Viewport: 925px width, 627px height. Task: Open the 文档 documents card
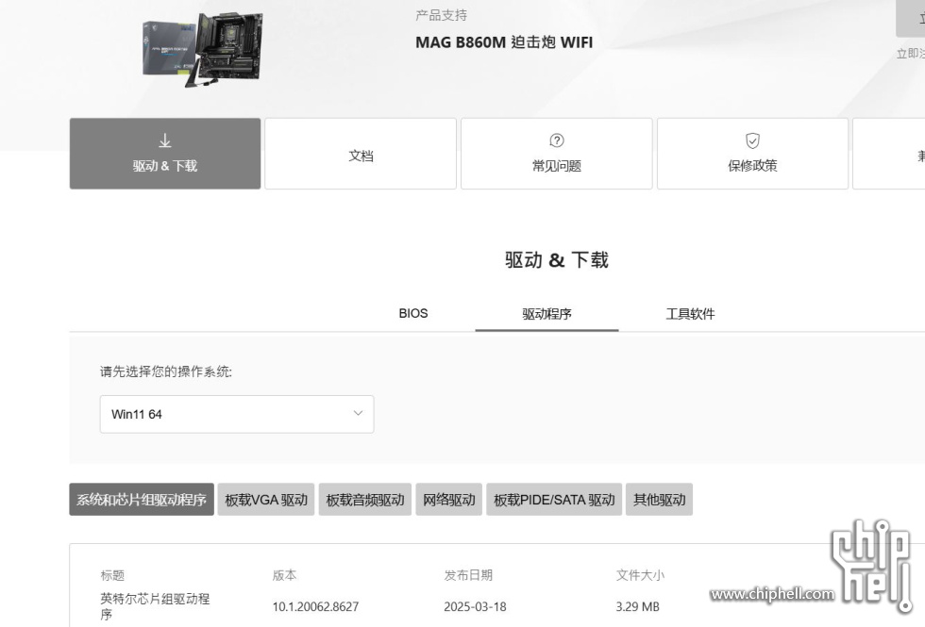[361, 155]
